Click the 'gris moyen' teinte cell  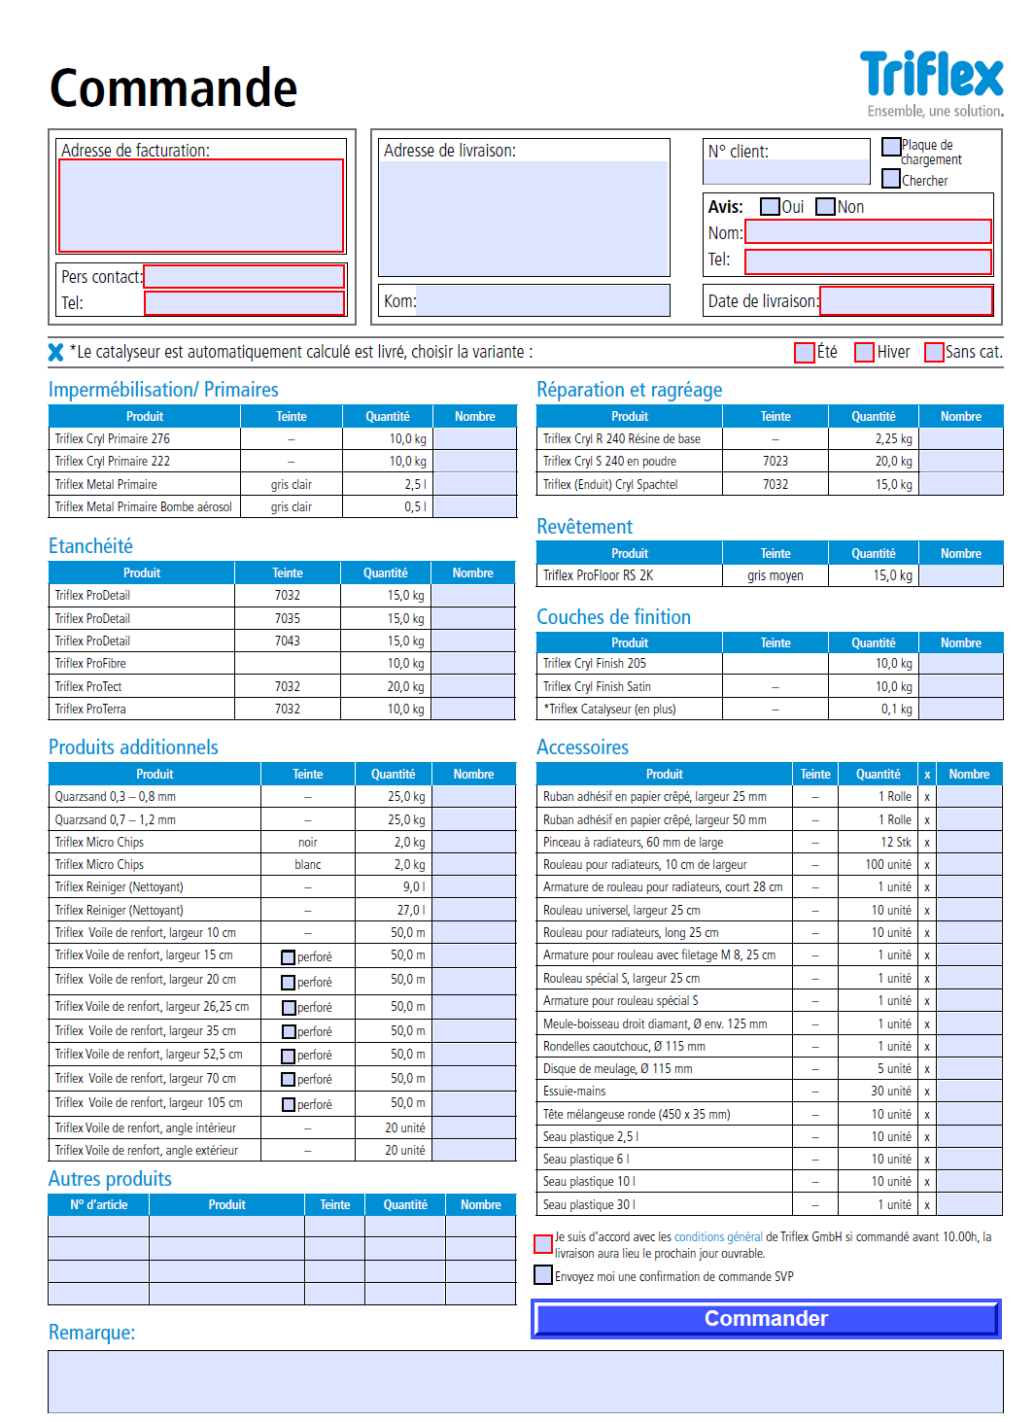click(775, 575)
